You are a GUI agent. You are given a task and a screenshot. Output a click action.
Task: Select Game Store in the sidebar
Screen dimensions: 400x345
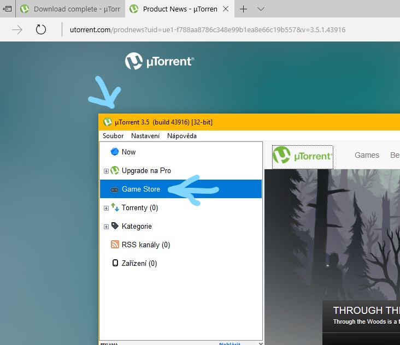point(181,189)
